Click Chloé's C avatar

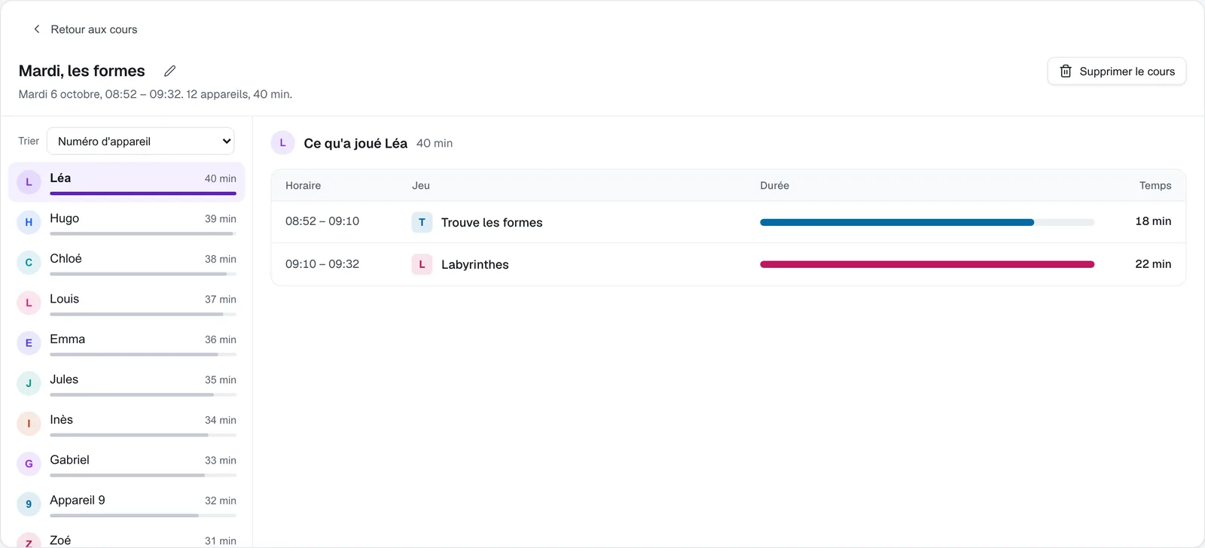29,262
